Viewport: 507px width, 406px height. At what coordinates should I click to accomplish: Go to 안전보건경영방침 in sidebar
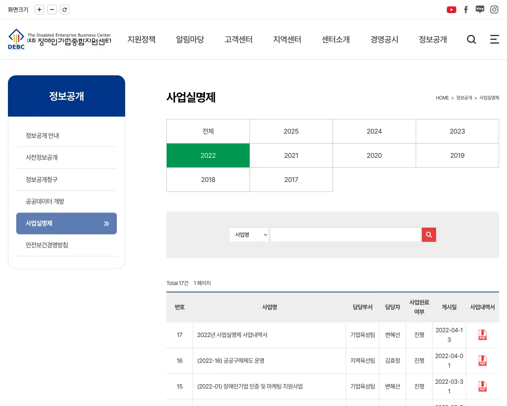tap(67, 245)
